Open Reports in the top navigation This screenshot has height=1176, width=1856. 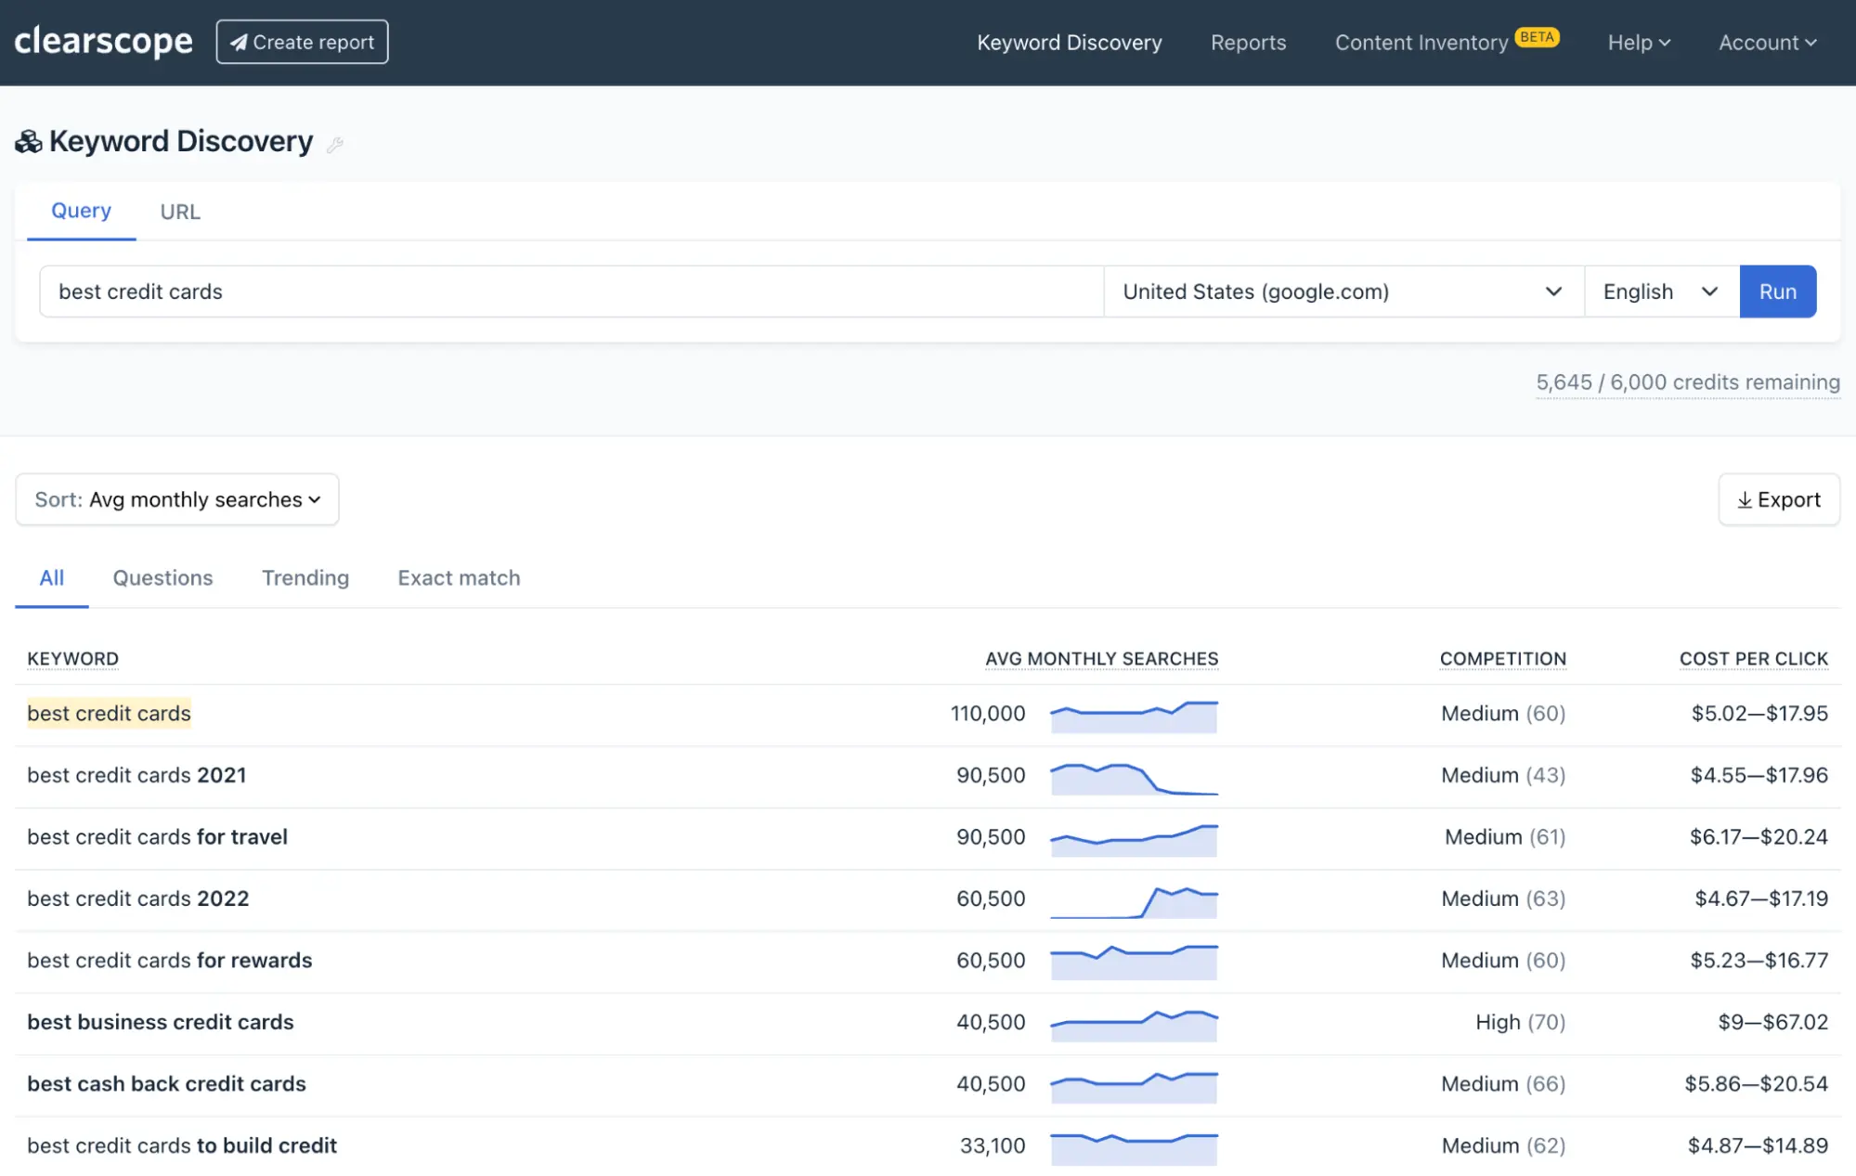coord(1248,43)
